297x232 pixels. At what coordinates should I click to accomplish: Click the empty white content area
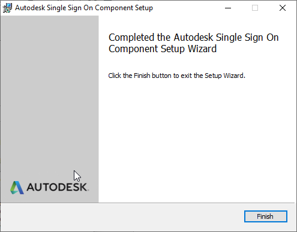[196, 140]
